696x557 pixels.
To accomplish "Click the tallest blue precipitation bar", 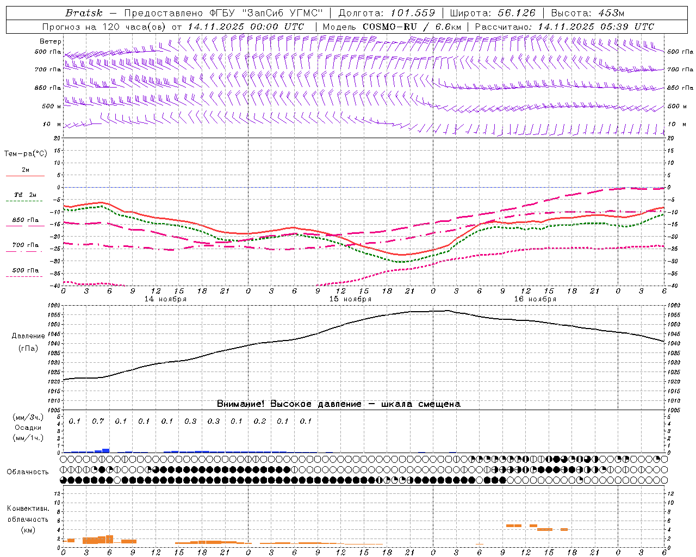I will 105,450.
